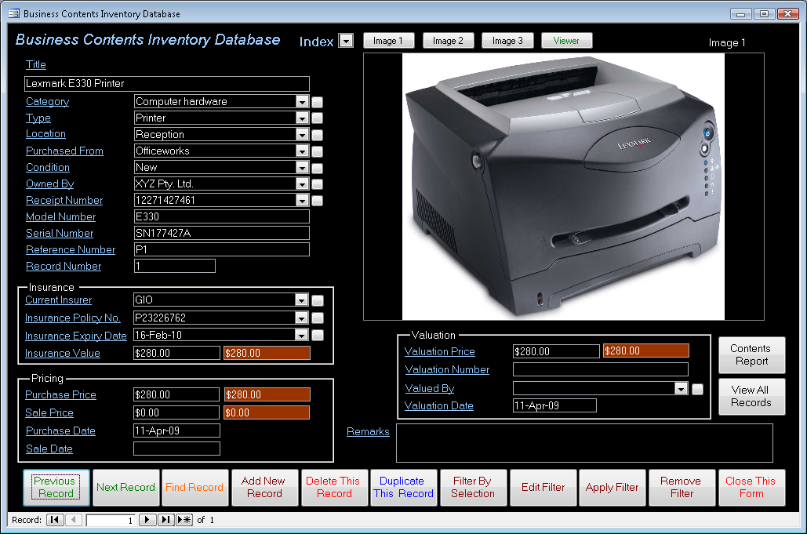This screenshot has height=534, width=807.
Task: Toggle checkbox beside Receipt Number field
Action: pyautogui.click(x=318, y=201)
